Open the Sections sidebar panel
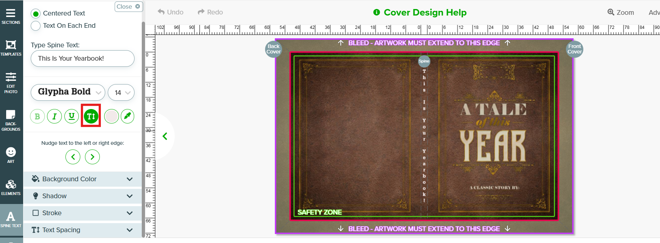The image size is (660, 243). click(x=11, y=16)
